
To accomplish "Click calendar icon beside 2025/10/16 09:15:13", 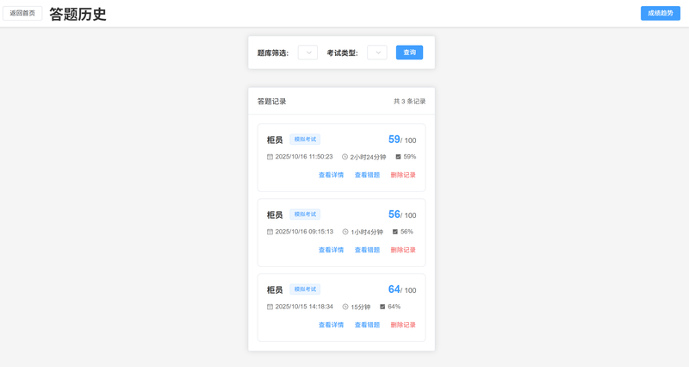I will tap(270, 232).
